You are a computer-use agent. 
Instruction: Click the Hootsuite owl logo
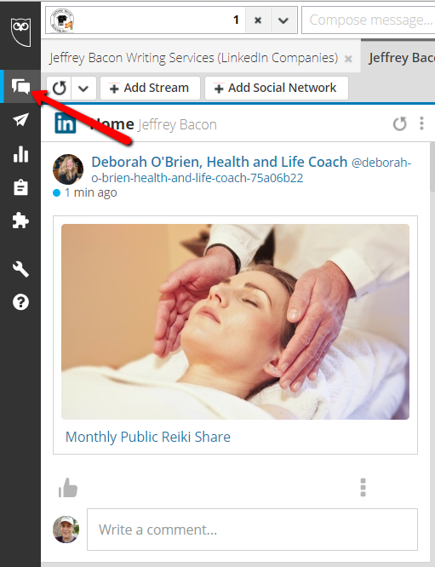point(20,32)
